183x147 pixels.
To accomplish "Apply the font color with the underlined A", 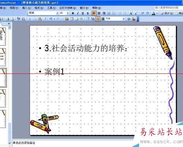I will [154, 13].
